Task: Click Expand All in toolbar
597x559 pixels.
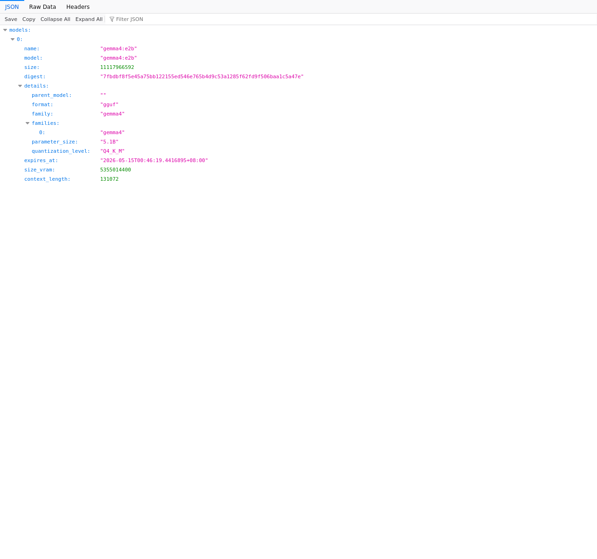Action: coord(89,19)
